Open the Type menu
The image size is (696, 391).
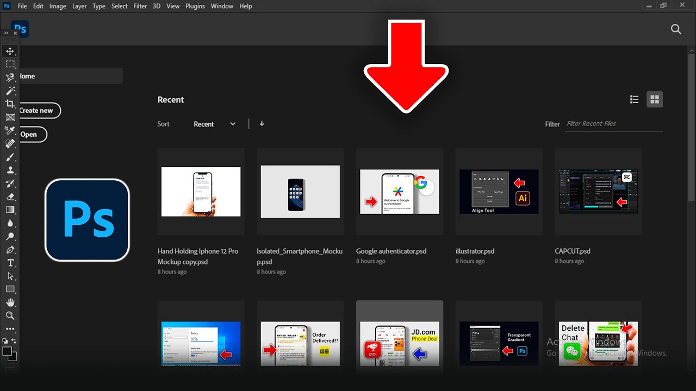tap(99, 6)
